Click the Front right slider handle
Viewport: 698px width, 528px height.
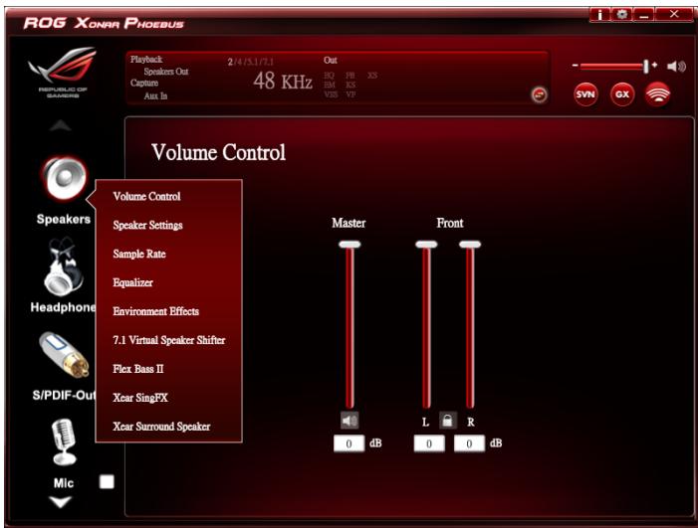[470, 244]
